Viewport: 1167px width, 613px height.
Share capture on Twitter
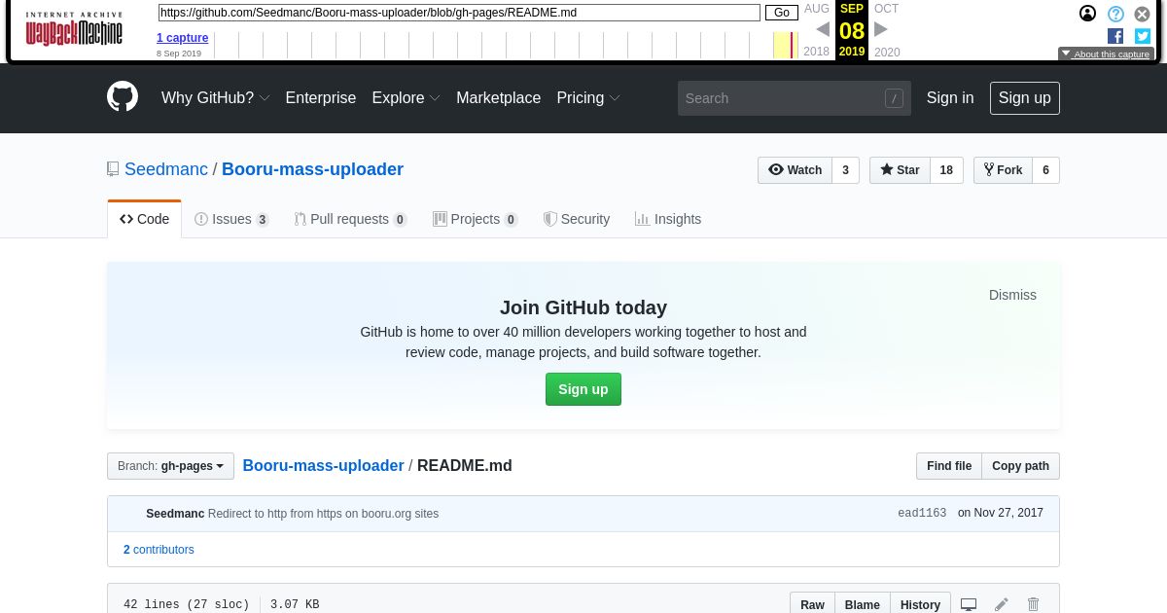pyautogui.click(x=1143, y=36)
